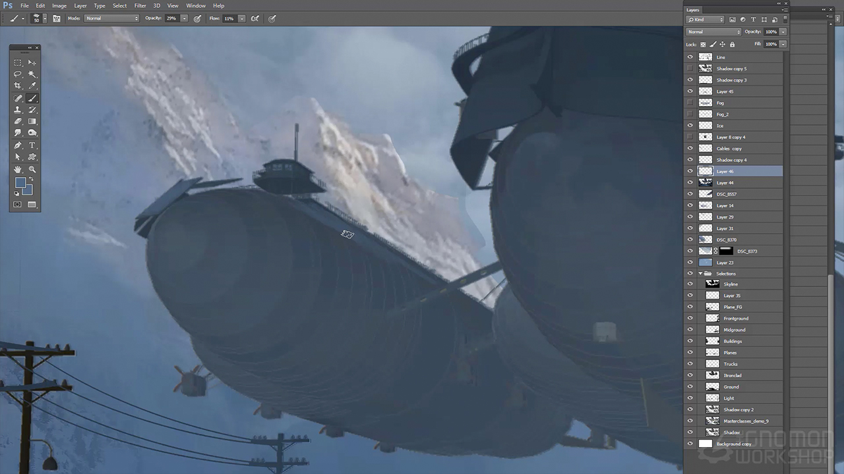This screenshot has height=474, width=844.
Task: Choose the Horizontal Type tool
Action: (32, 145)
